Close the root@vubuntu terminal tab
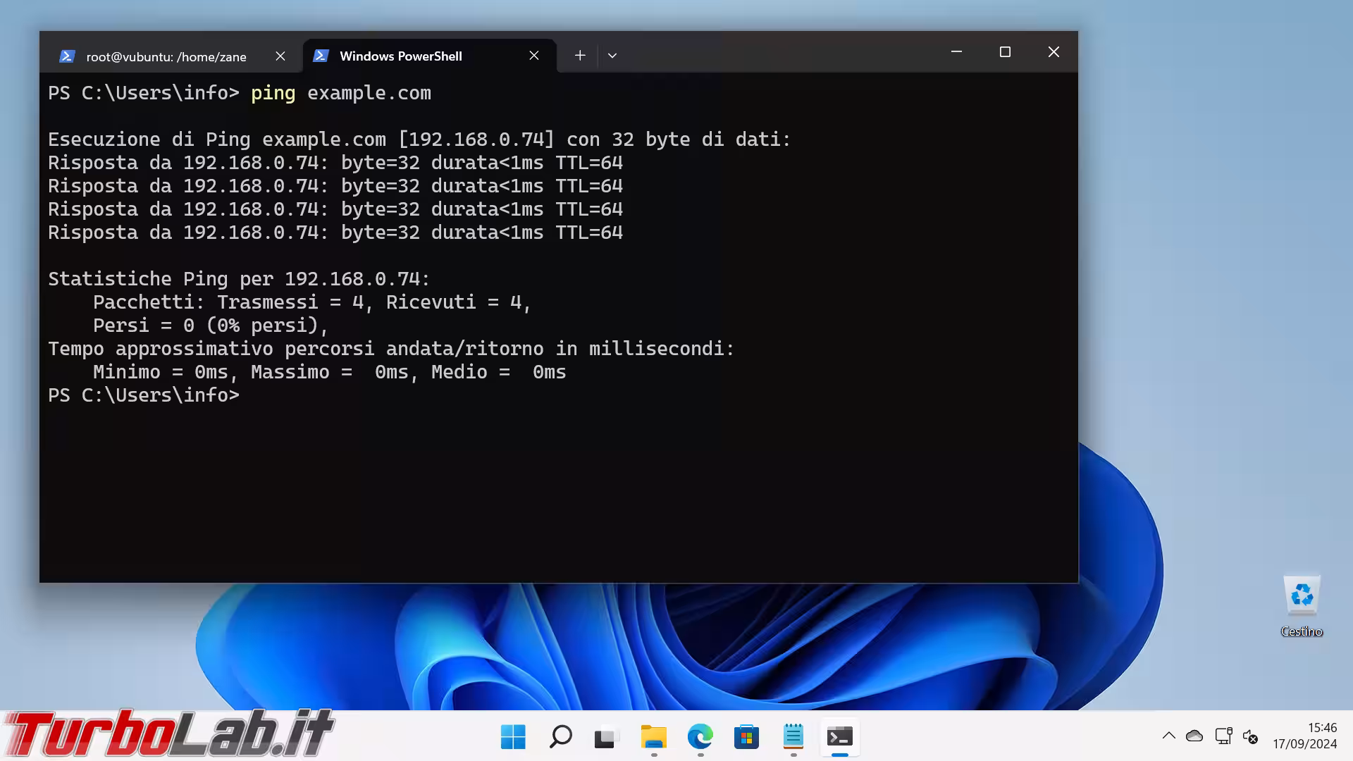Image resolution: width=1353 pixels, height=761 pixels. tap(280, 56)
